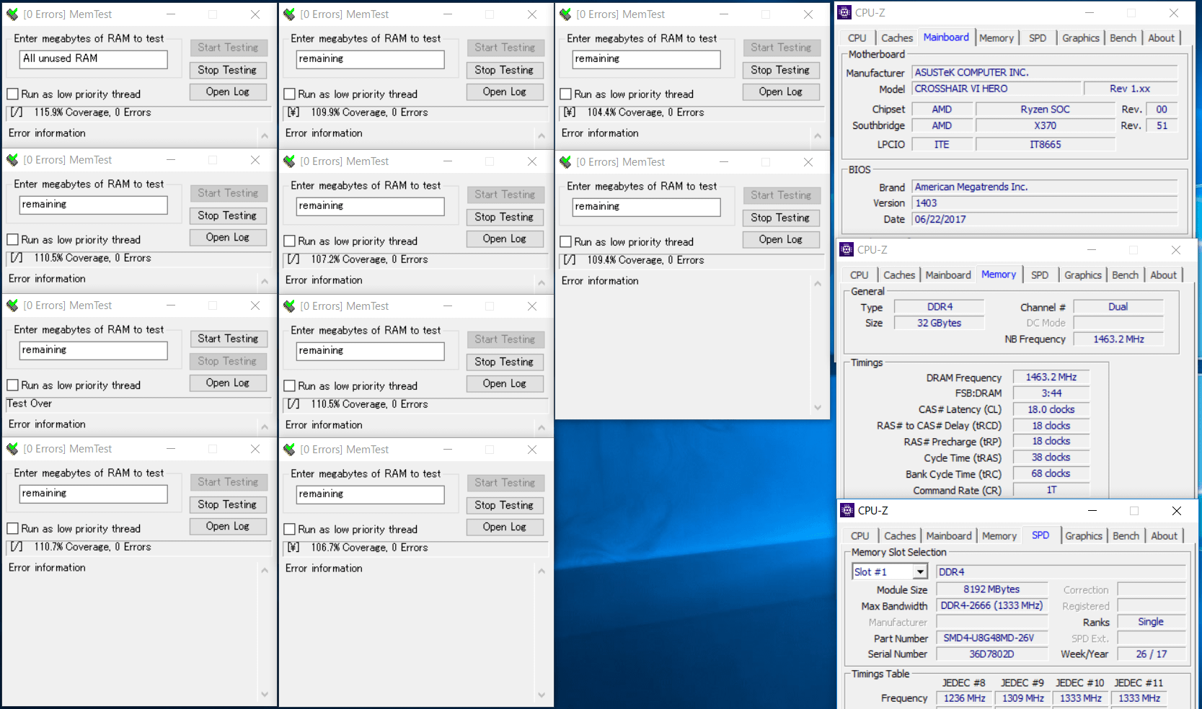
Task: Open the Slot #1 memory slot dropdown
Action: point(919,572)
